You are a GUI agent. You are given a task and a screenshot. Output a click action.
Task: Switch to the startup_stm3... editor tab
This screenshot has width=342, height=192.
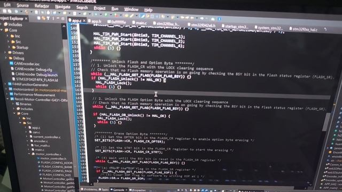[235, 27]
